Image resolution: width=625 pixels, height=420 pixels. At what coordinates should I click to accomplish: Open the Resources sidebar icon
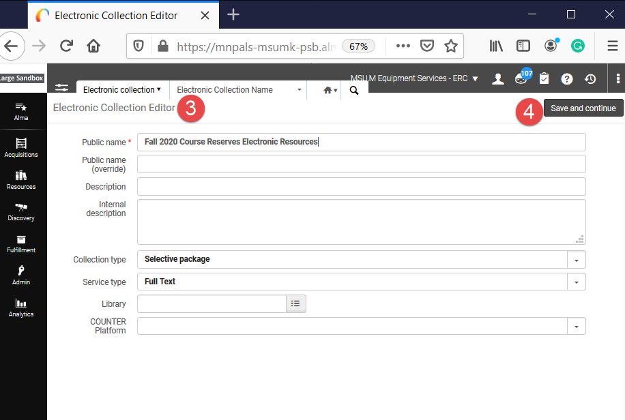(21, 180)
